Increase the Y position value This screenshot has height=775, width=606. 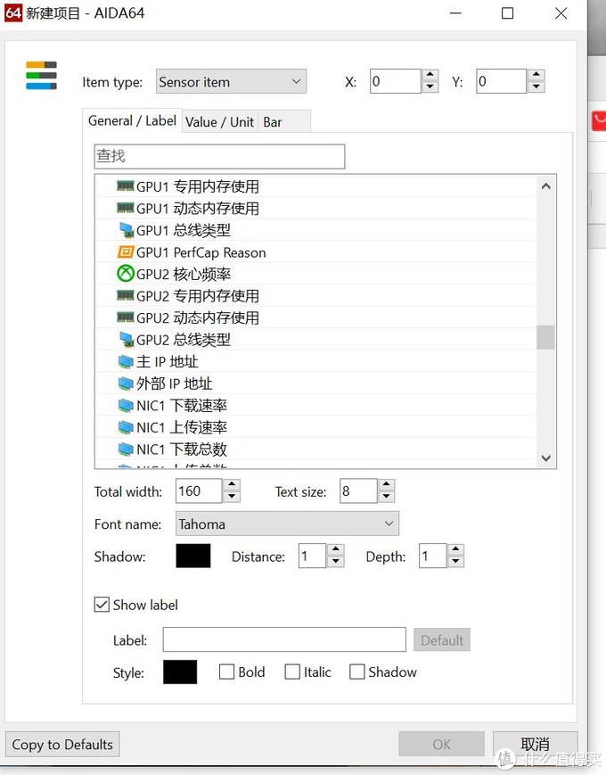pos(536,75)
